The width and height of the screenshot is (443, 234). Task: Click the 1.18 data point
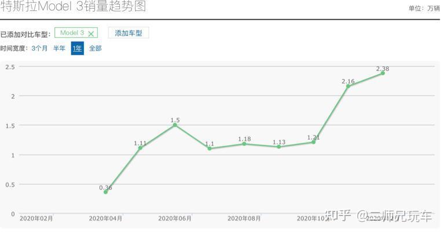244,144
